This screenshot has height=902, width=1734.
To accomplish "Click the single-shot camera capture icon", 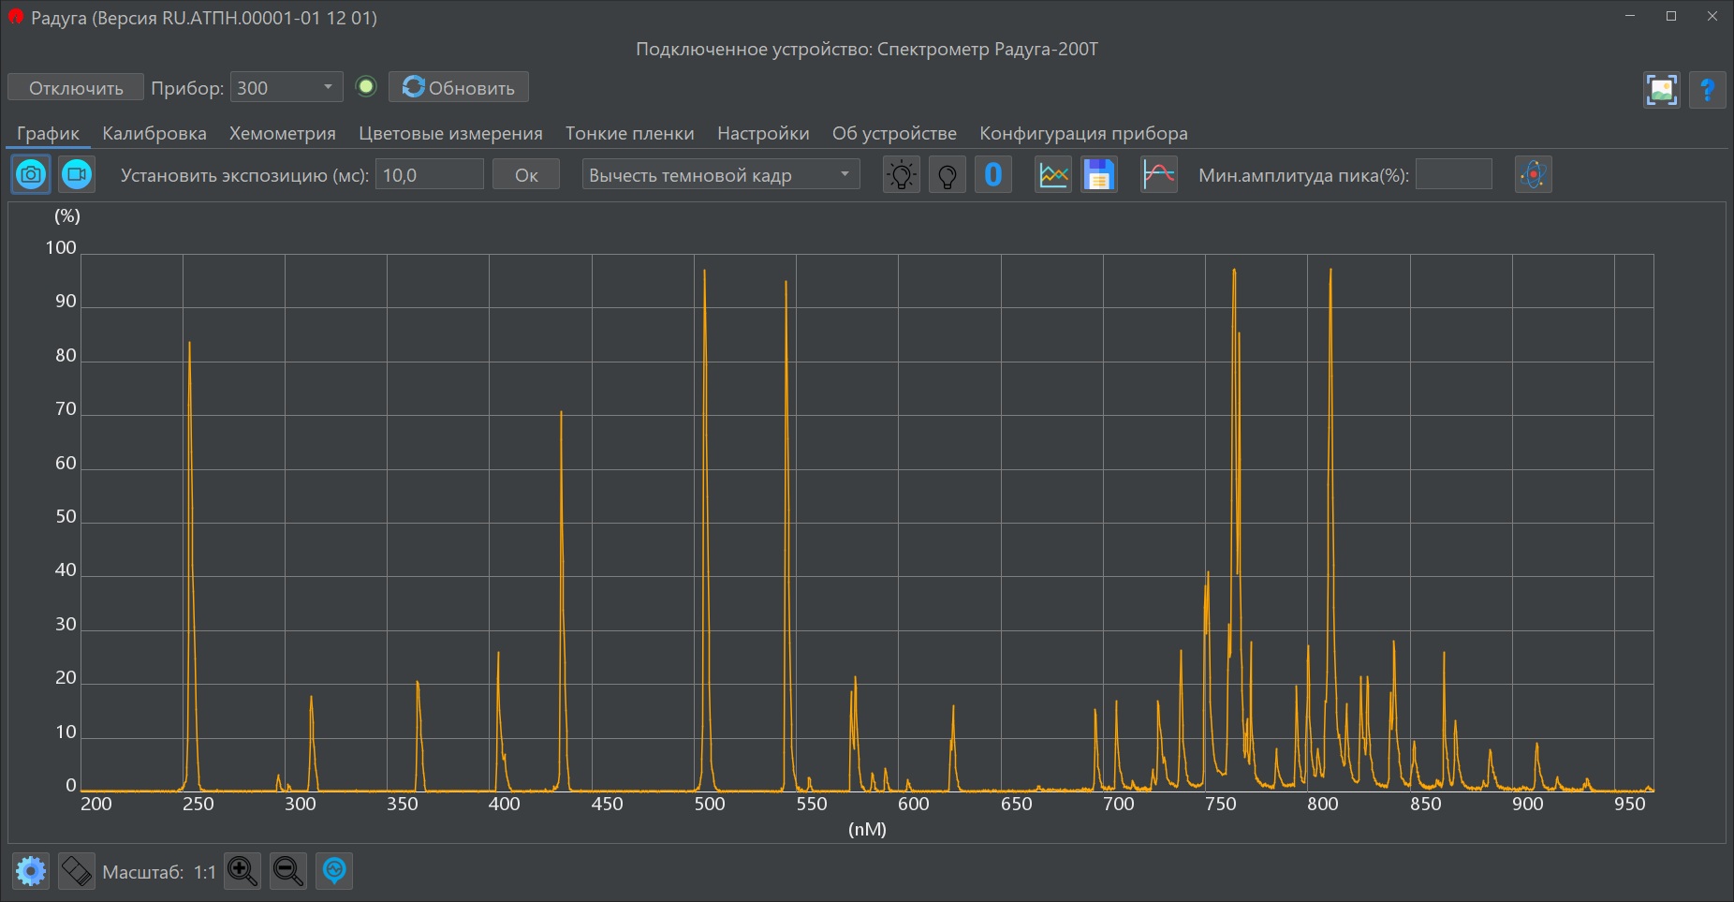I will [x=31, y=175].
